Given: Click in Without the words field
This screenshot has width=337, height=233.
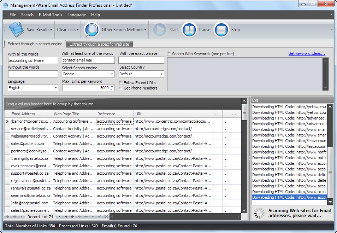Looking at the screenshot, I should [x=33, y=74].
